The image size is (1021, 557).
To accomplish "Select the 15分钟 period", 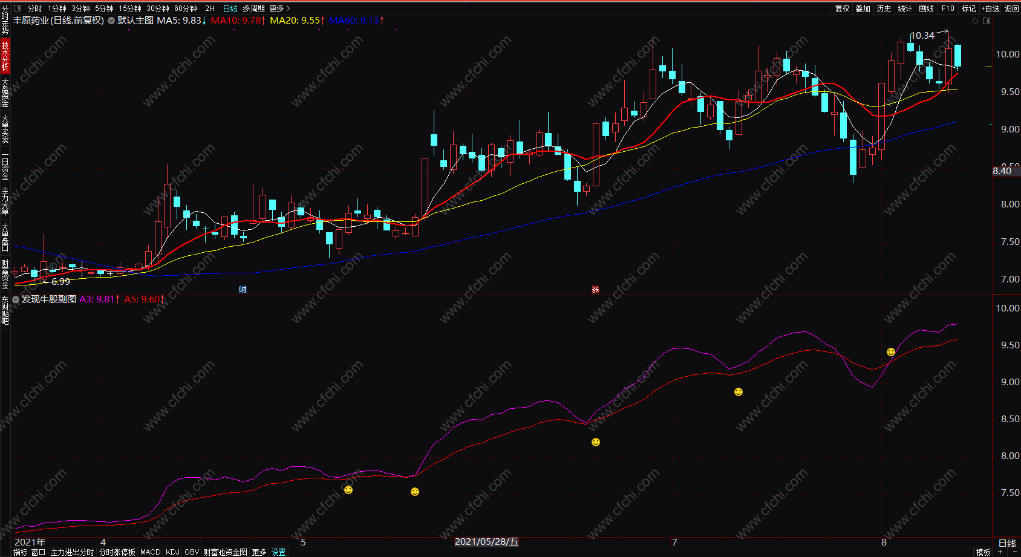I will [130, 8].
